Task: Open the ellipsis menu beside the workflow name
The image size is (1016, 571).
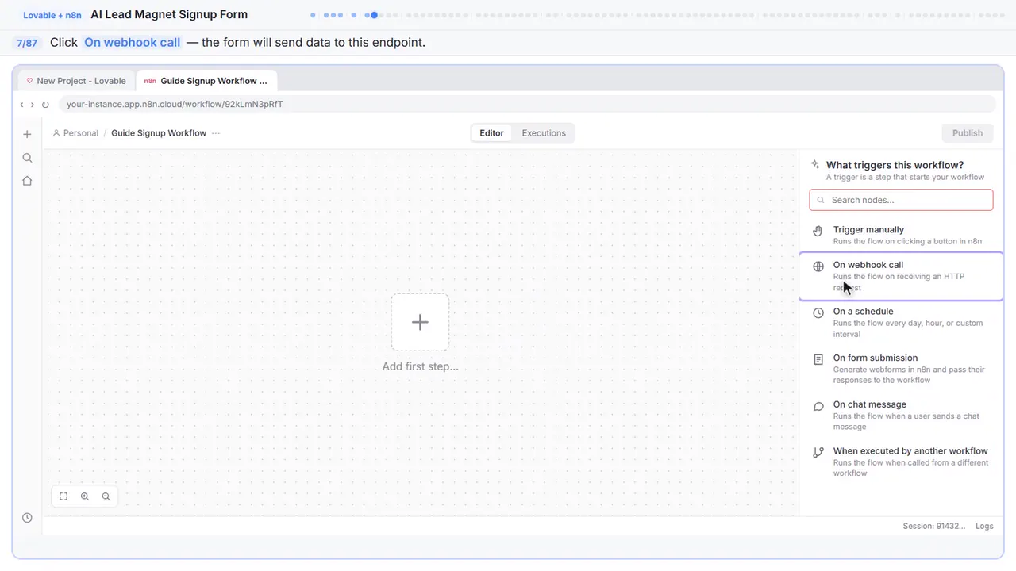Action: 216,133
